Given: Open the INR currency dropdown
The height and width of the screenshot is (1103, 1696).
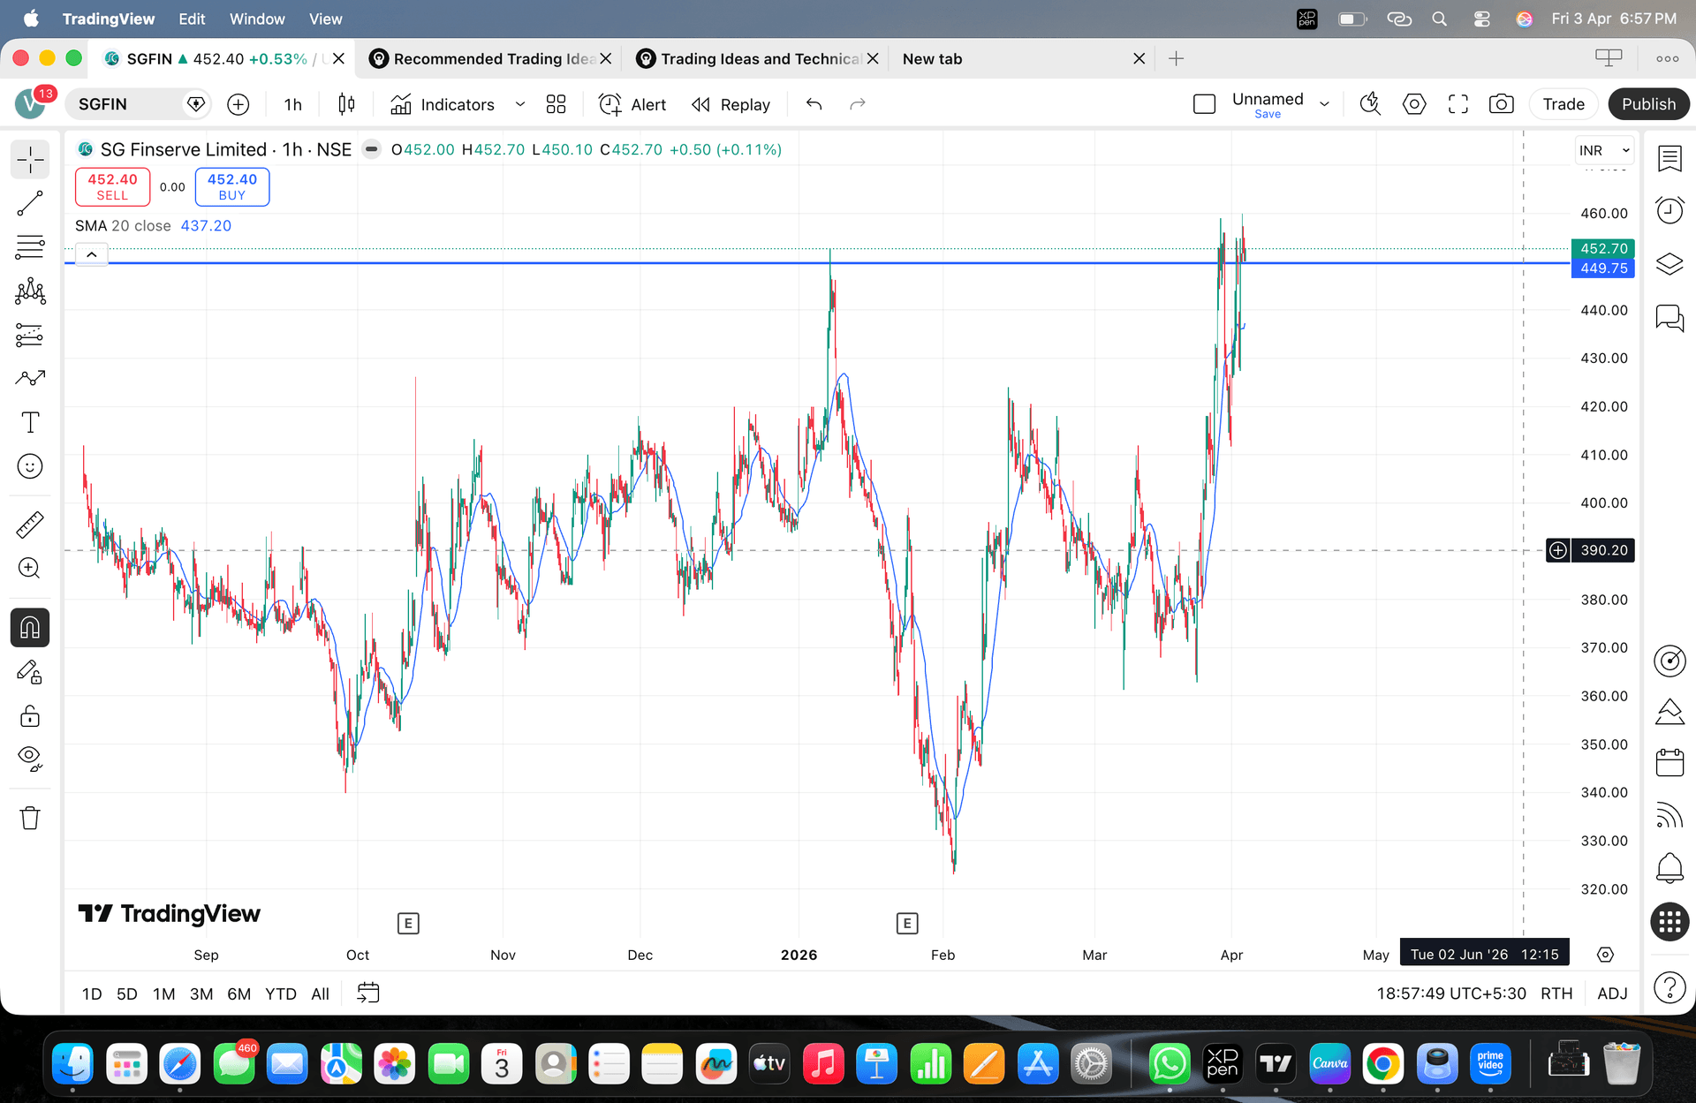Looking at the screenshot, I should tap(1604, 150).
